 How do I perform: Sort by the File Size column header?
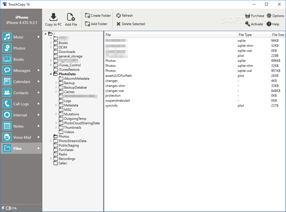point(278,35)
